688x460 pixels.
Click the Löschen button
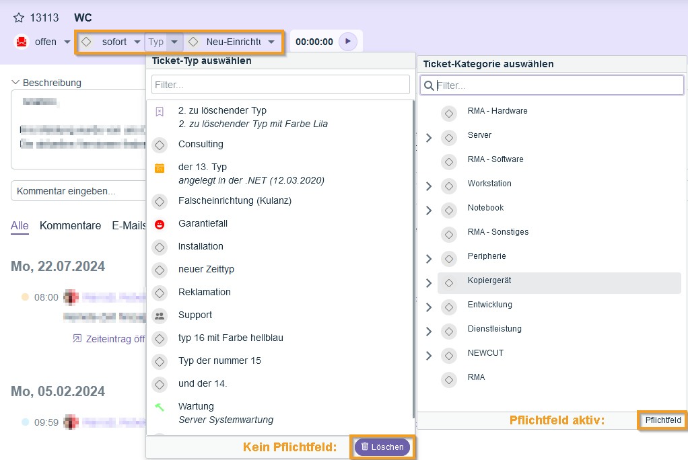pyautogui.click(x=382, y=447)
